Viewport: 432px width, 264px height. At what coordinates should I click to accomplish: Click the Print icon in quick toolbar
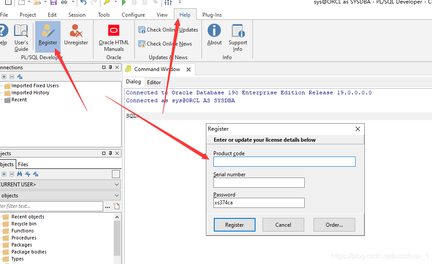(64, 2)
